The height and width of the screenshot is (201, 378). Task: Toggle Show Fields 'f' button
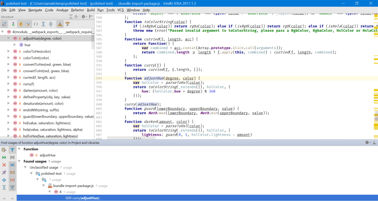(21, 24)
